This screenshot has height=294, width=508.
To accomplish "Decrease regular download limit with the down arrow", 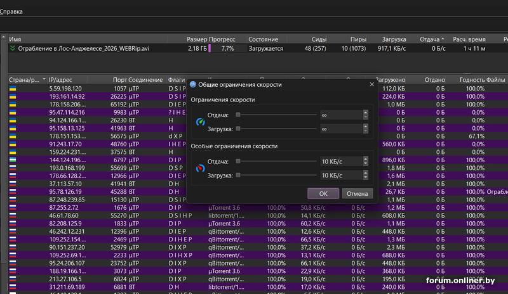I will [x=366, y=131].
